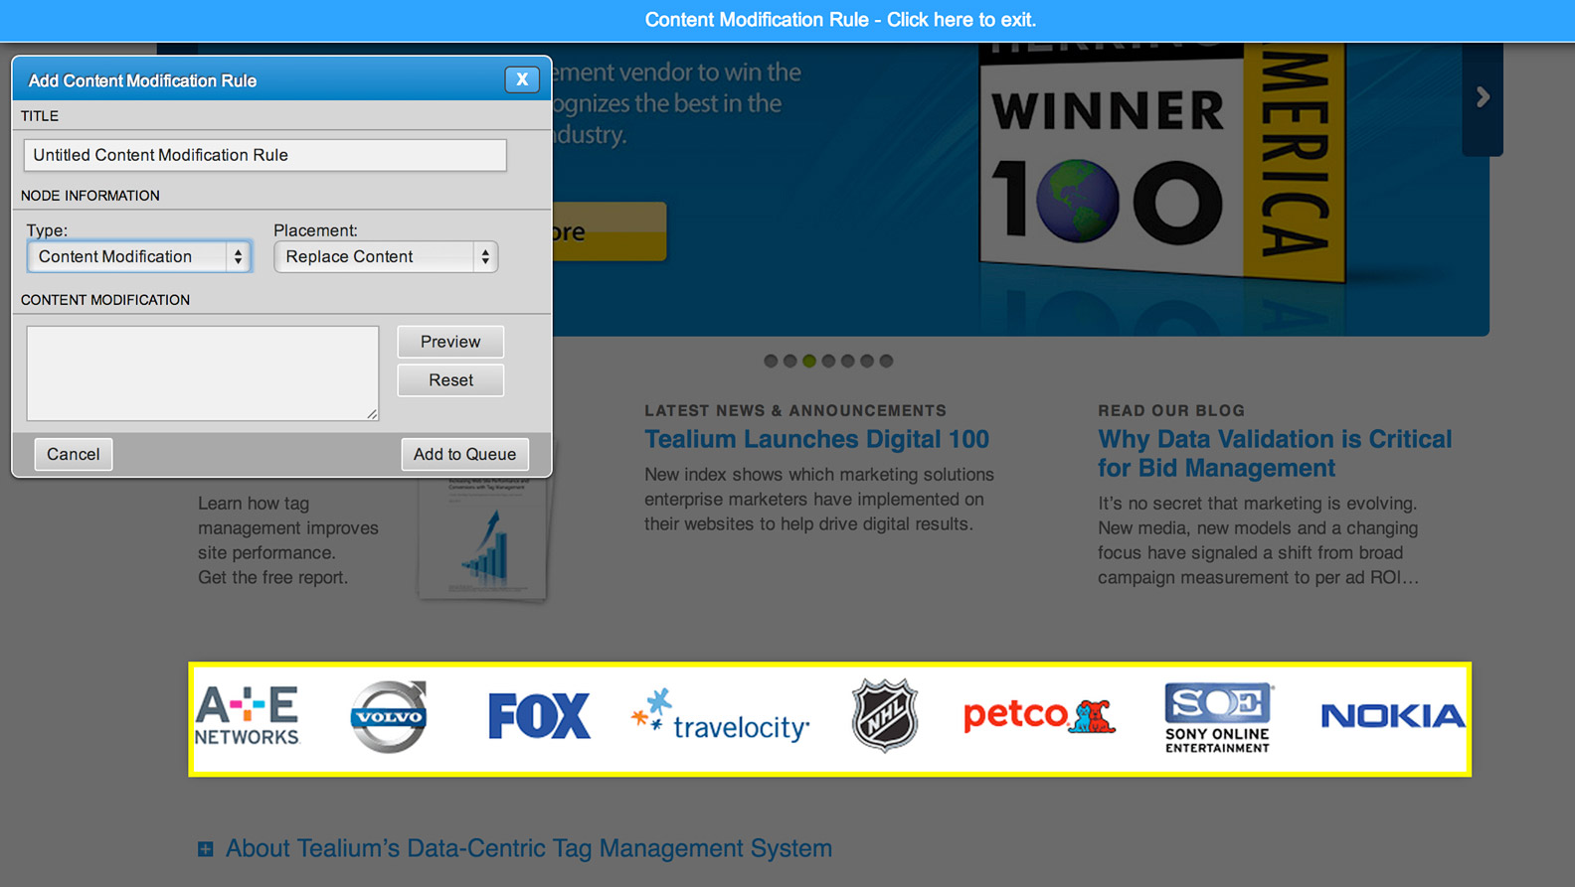Click the NHL shield logo
This screenshot has width=1575, height=887.
pos(885,715)
